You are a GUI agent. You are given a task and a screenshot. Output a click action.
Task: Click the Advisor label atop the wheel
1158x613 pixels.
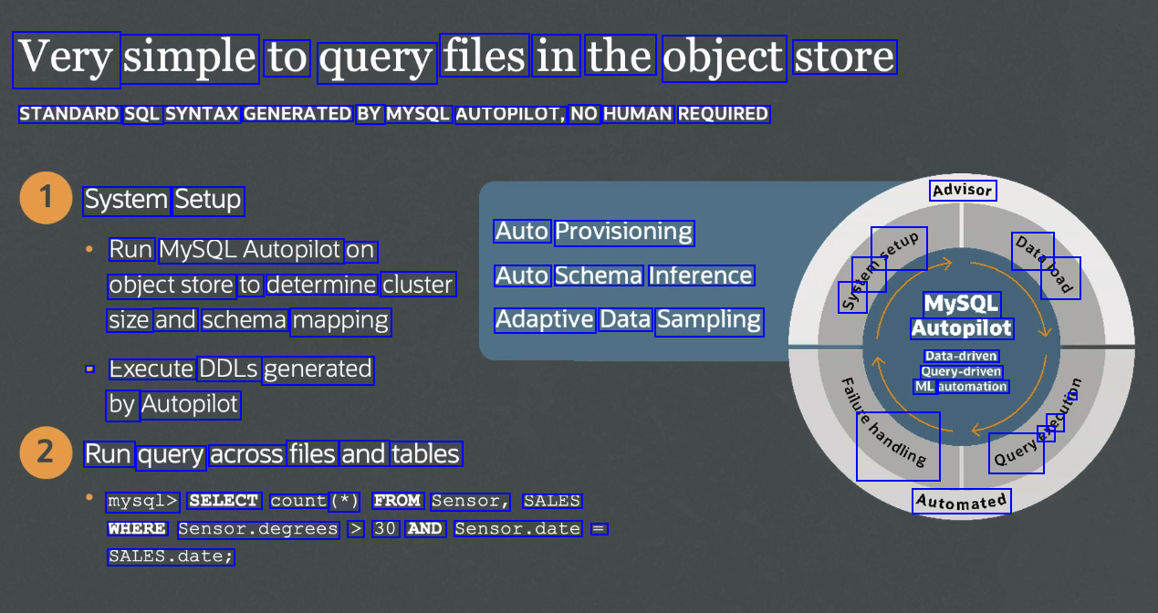(x=962, y=191)
